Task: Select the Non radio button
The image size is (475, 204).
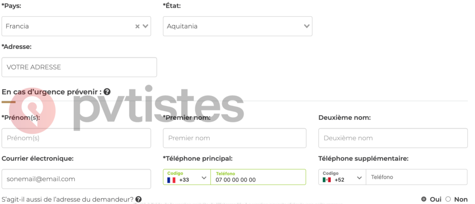Action: 448,199
